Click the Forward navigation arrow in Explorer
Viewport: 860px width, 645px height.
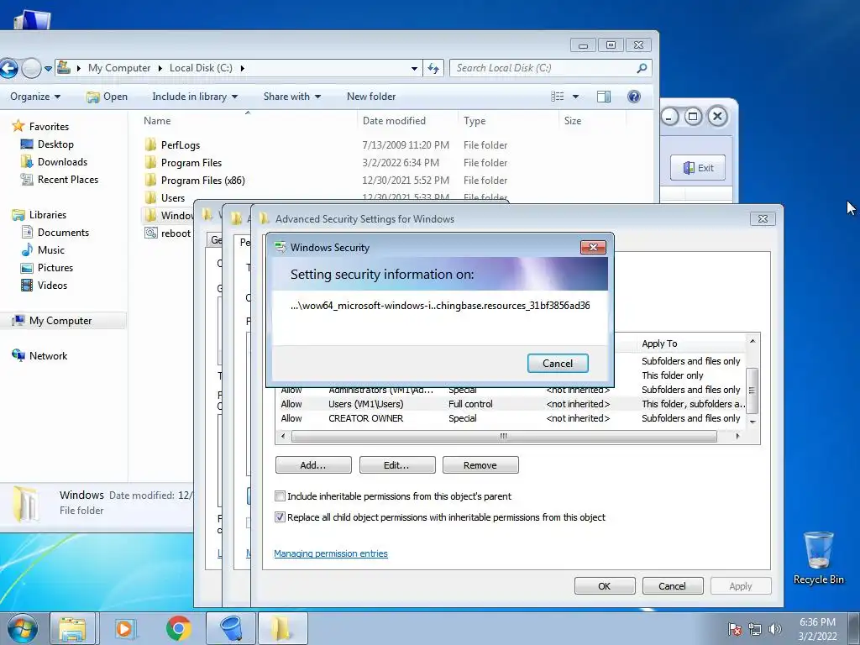pyautogui.click(x=31, y=68)
